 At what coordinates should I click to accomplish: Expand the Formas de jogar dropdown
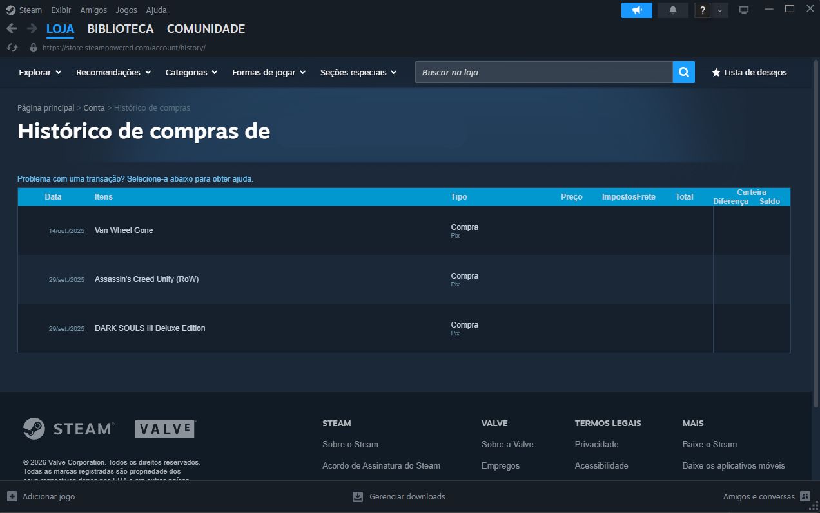point(269,73)
